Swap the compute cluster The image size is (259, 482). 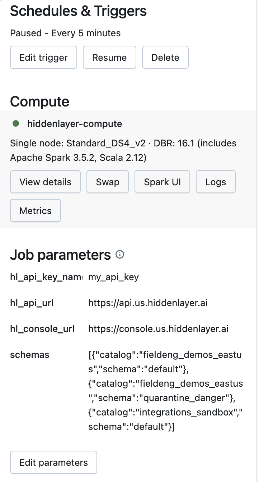point(107,182)
